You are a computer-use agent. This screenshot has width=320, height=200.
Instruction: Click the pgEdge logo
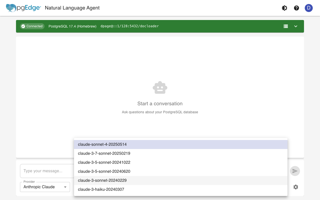click(x=23, y=8)
